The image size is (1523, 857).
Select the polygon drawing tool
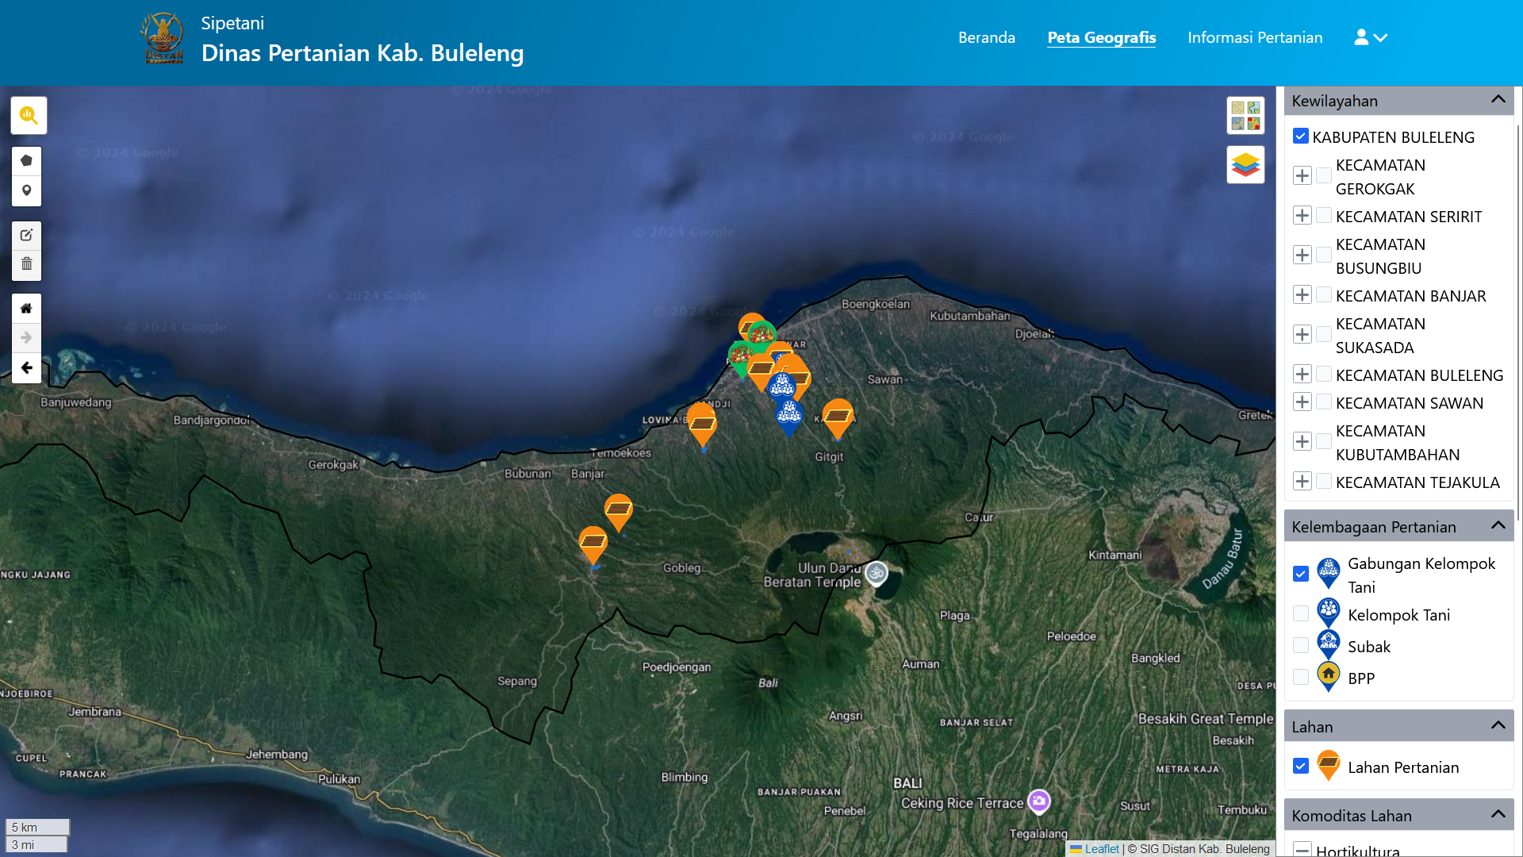pos(26,159)
